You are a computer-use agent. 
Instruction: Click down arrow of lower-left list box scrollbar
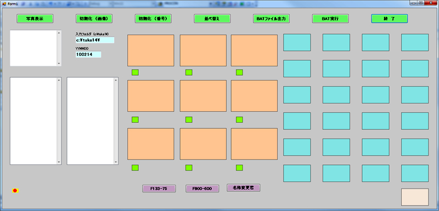[59, 162]
